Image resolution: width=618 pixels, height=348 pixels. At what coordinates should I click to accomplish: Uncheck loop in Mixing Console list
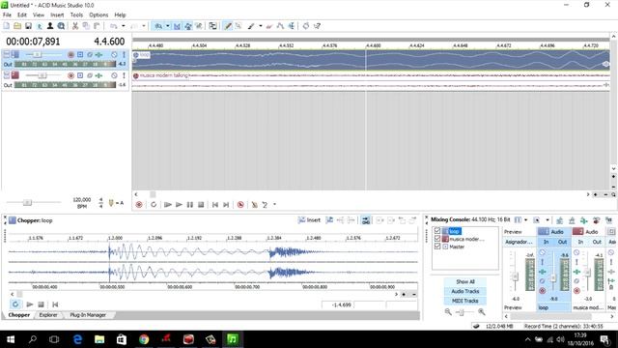(x=437, y=231)
